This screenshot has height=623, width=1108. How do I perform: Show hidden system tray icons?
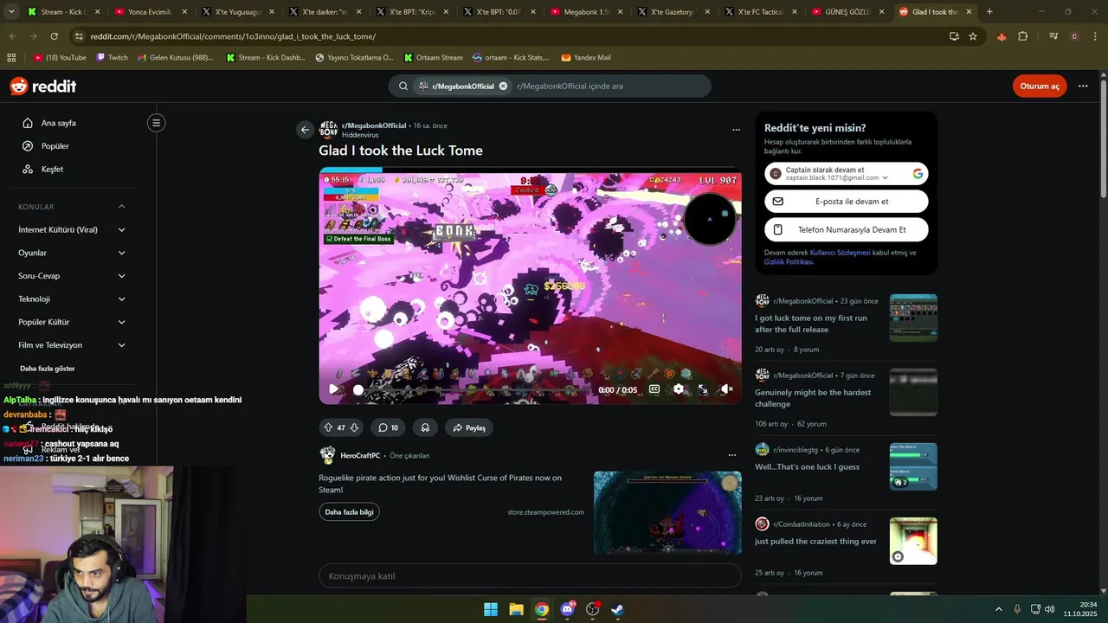tap(998, 609)
